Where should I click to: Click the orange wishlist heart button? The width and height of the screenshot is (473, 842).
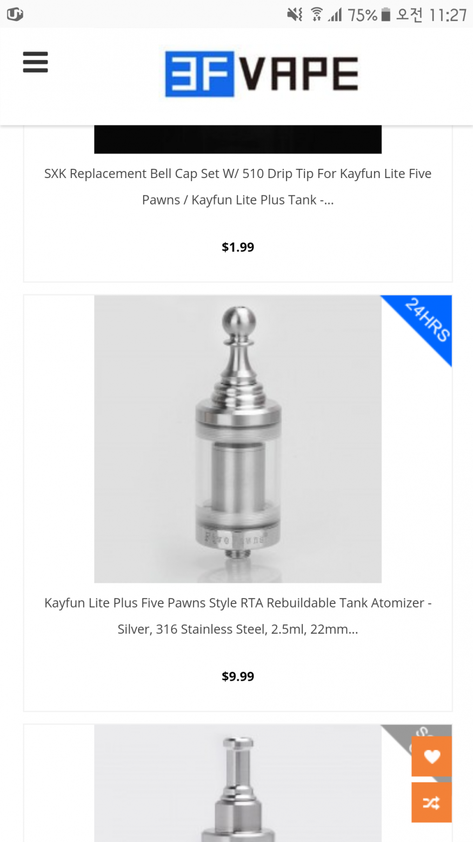[x=431, y=757]
